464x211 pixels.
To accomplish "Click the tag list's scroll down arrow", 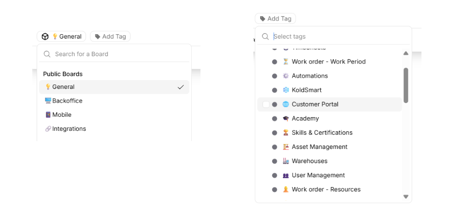I will [405, 196].
